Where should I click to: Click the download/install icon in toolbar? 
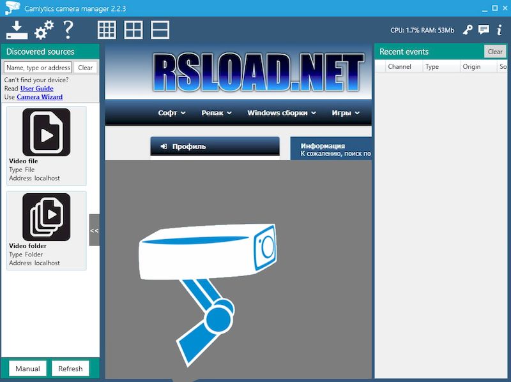tap(17, 30)
